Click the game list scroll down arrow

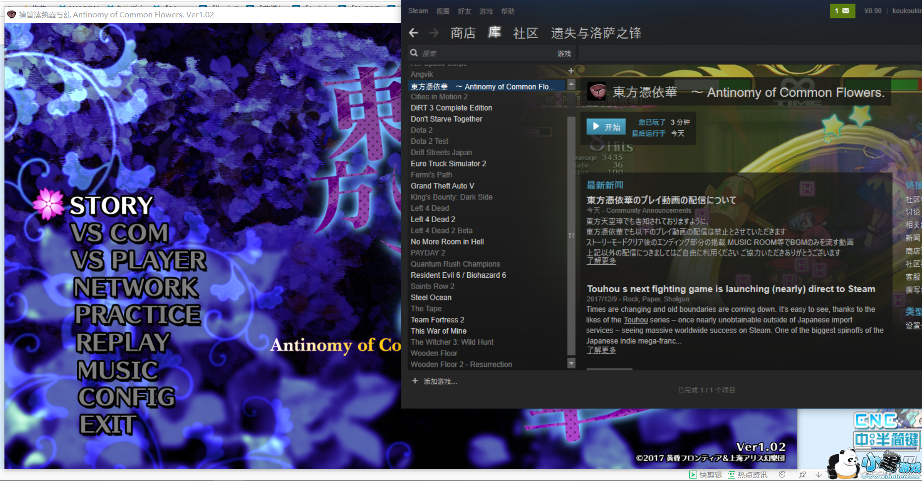(x=571, y=363)
